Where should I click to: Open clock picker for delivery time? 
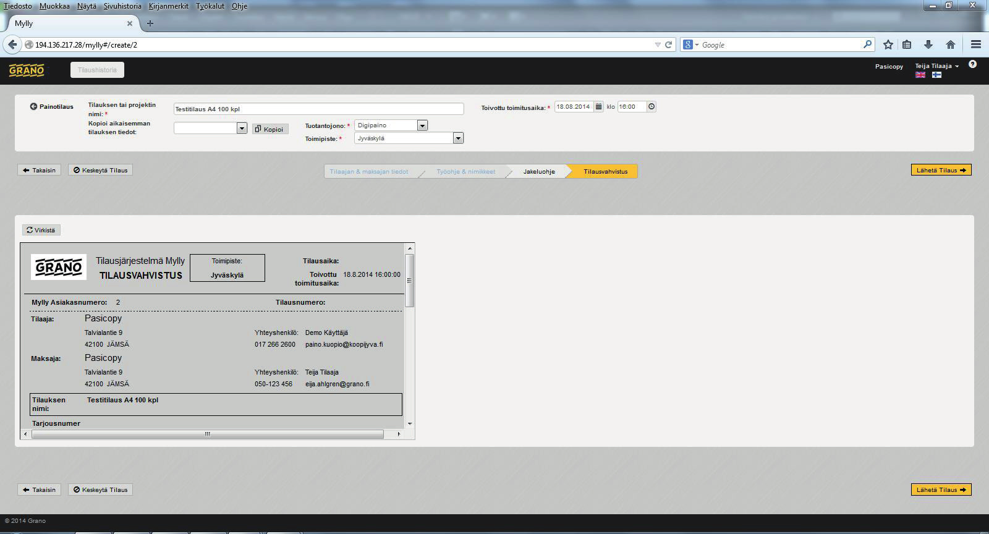[652, 106]
